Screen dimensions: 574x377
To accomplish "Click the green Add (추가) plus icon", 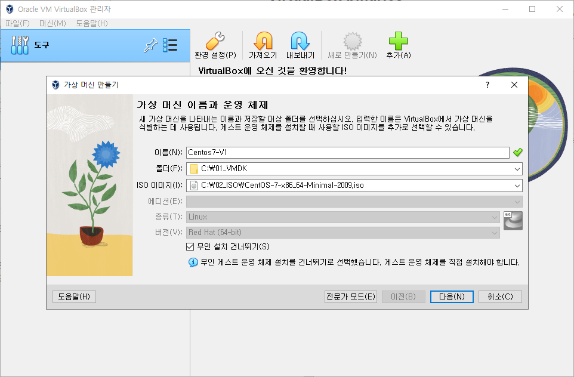I will coord(399,41).
